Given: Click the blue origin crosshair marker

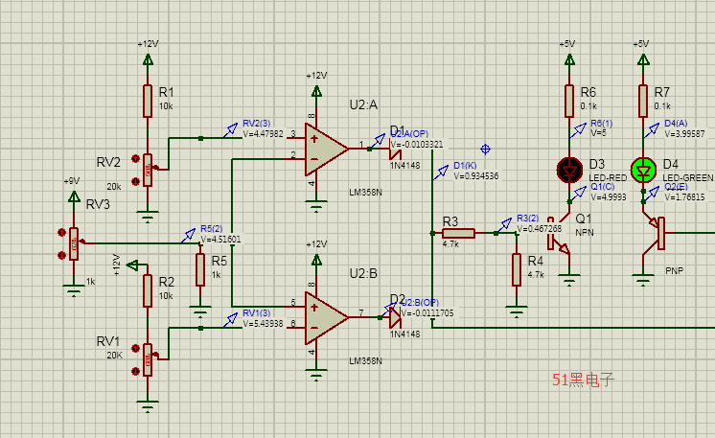Looking at the screenshot, I should pos(485,150).
